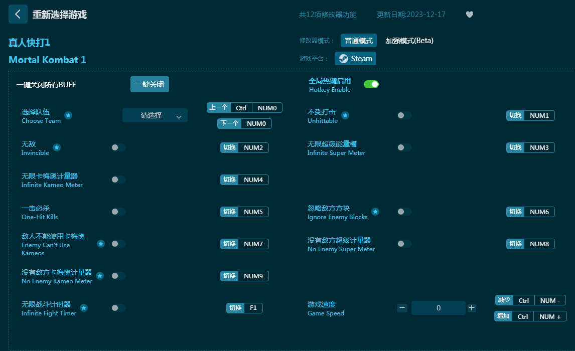Click the star beside Infinite Fight Timer
This screenshot has height=351, width=575.
84,308
